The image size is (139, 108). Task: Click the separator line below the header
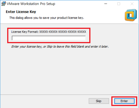tap(69, 24)
